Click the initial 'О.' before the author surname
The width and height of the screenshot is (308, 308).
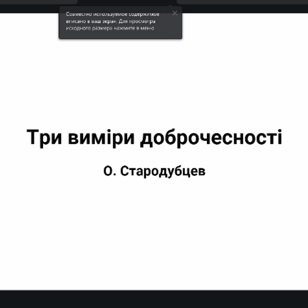[110, 171]
